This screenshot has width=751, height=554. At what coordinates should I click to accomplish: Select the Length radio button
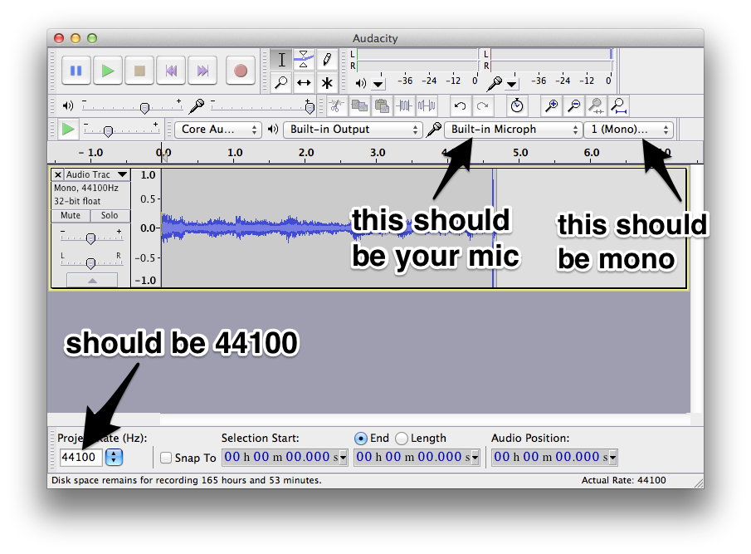tap(402, 439)
